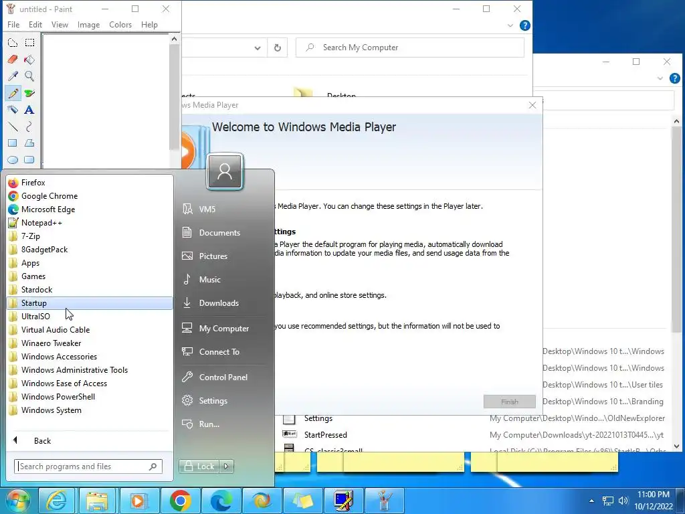Expand the Windows Administrative Tools folder
Image resolution: width=685 pixels, height=514 pixels.
pyautogui.click(x=90, y=369)
